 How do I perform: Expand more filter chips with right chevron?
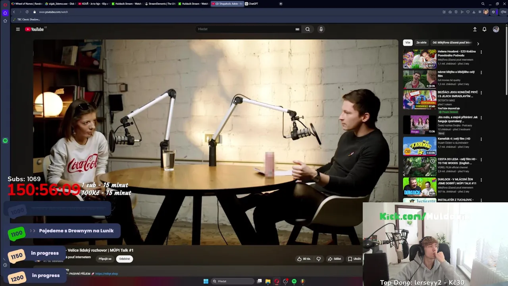click(478, 43)
